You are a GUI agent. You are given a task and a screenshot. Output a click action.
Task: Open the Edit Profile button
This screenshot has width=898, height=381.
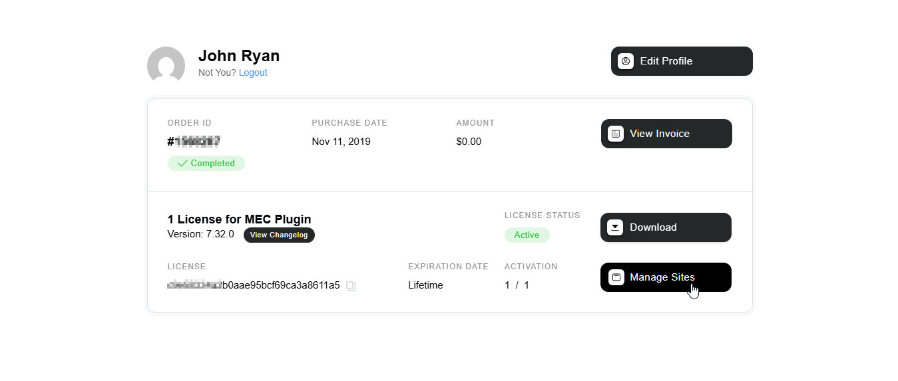[682, 61]
